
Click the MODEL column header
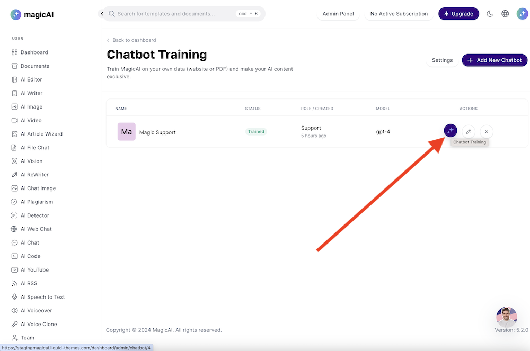pyautogui.click(x=383, y=109)
